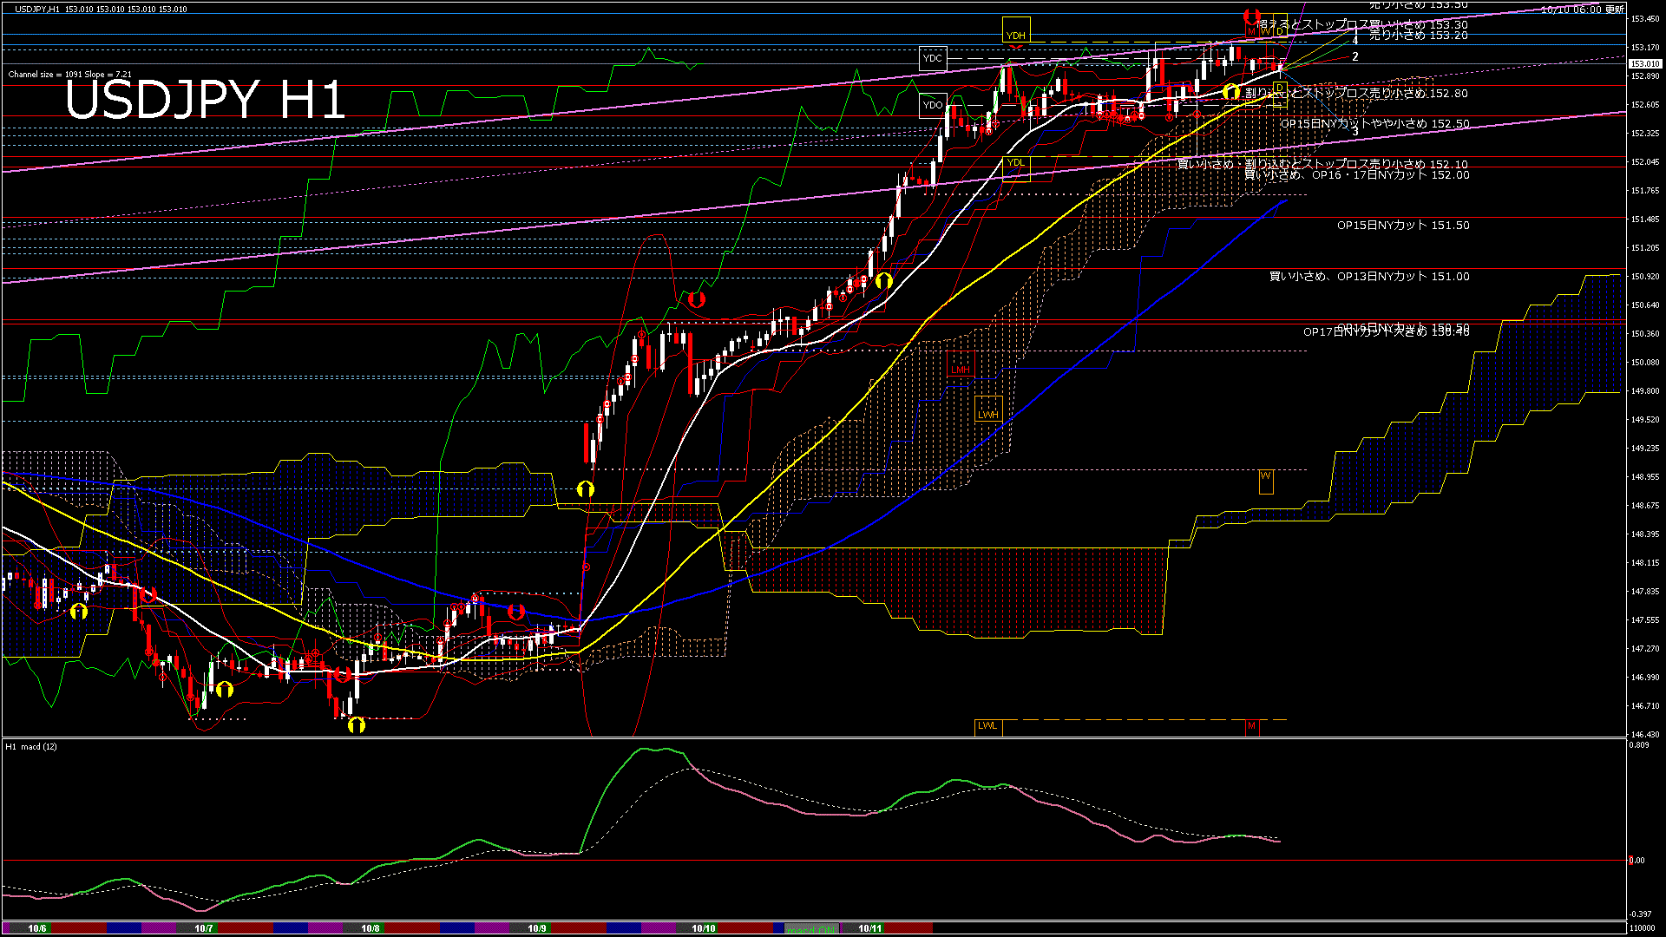Click the yellow up-arrow signal near 148.80

(x=586, y=489)
